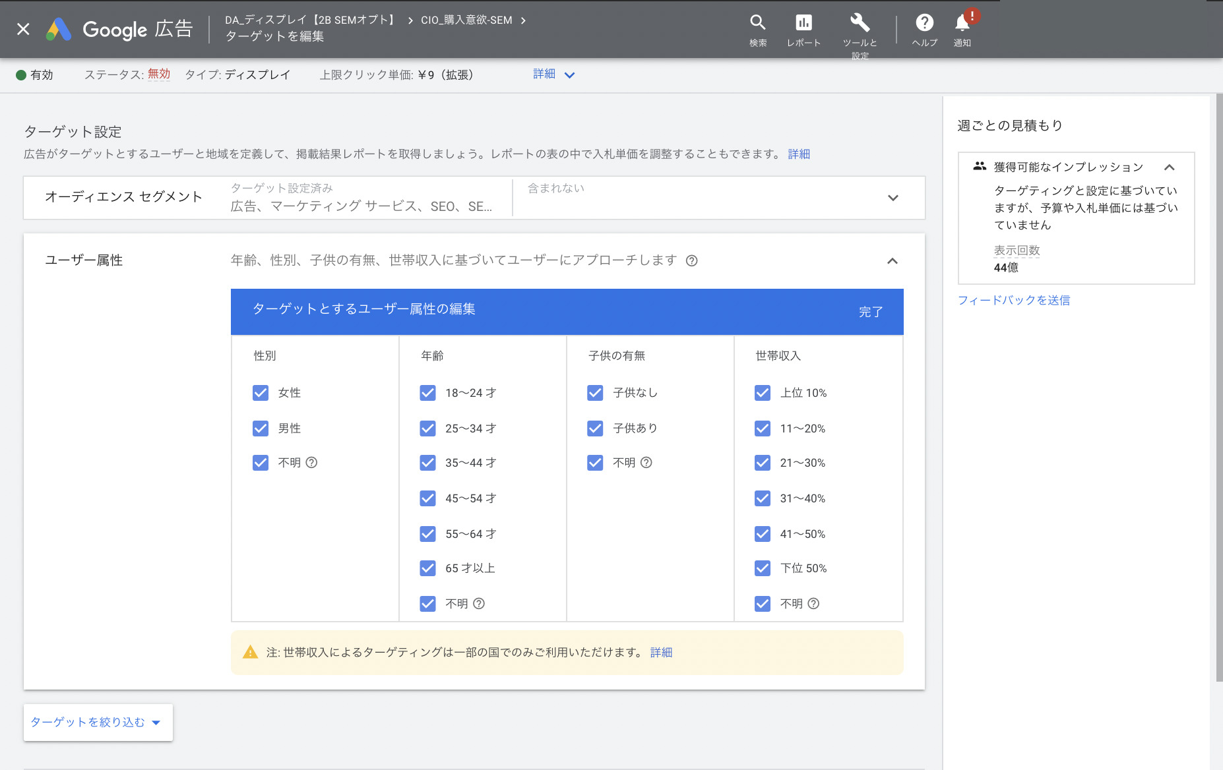The width and height of the screenshot is (1223, 770).
Task: Open the レポート (reports) icon
Action: click(804, 22)
